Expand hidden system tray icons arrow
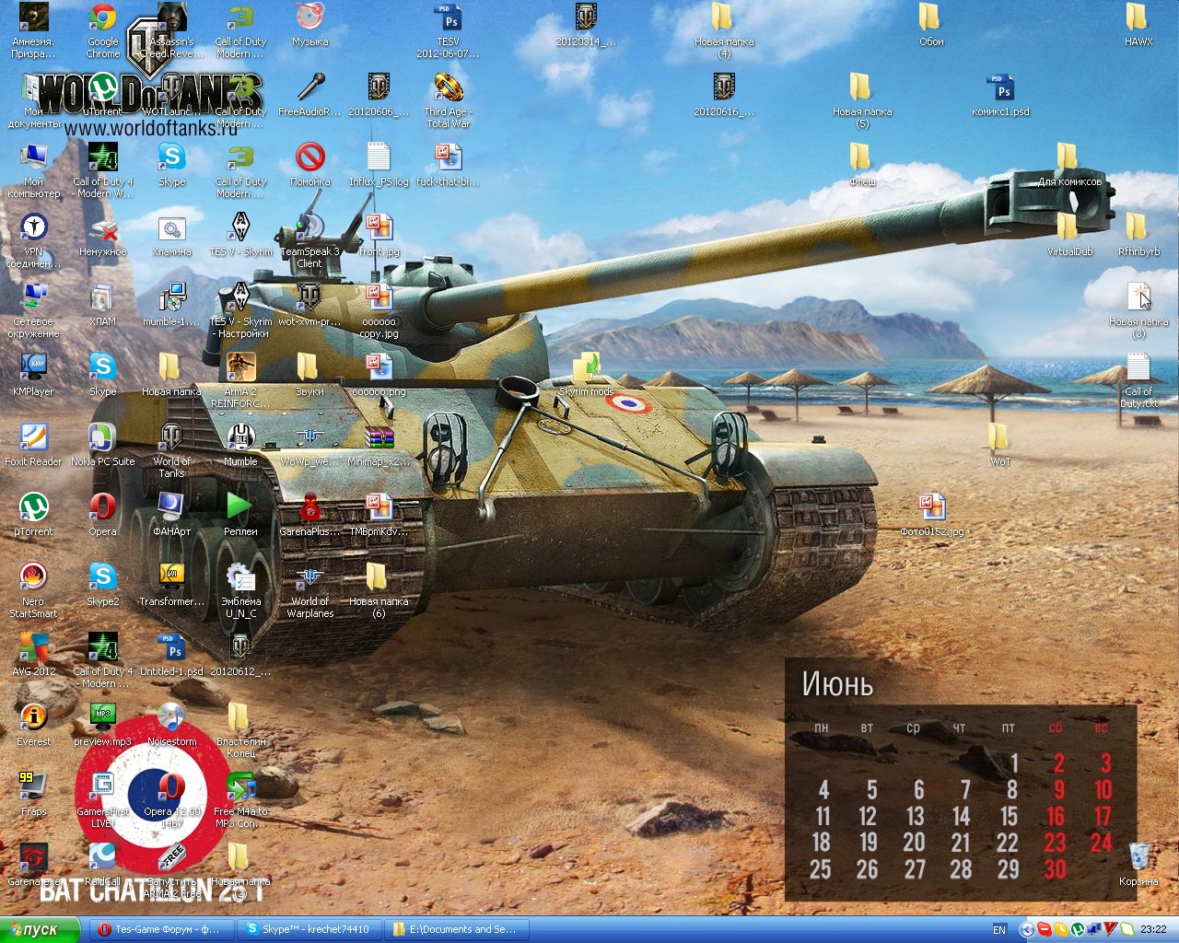This screenshot has height=943, width=1179. point(1027,930)
